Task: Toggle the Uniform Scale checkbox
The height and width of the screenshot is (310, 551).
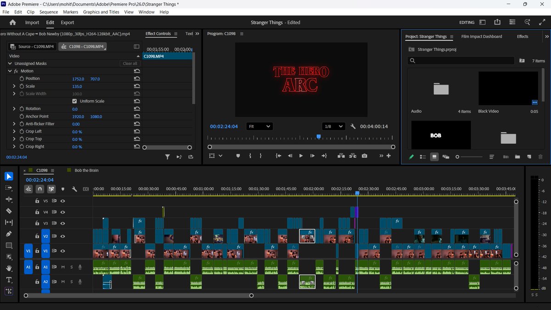Action: click(74, 101)
